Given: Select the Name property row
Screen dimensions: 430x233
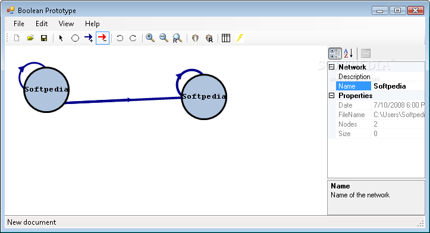Looking at the screenshot, I should 380,86.
